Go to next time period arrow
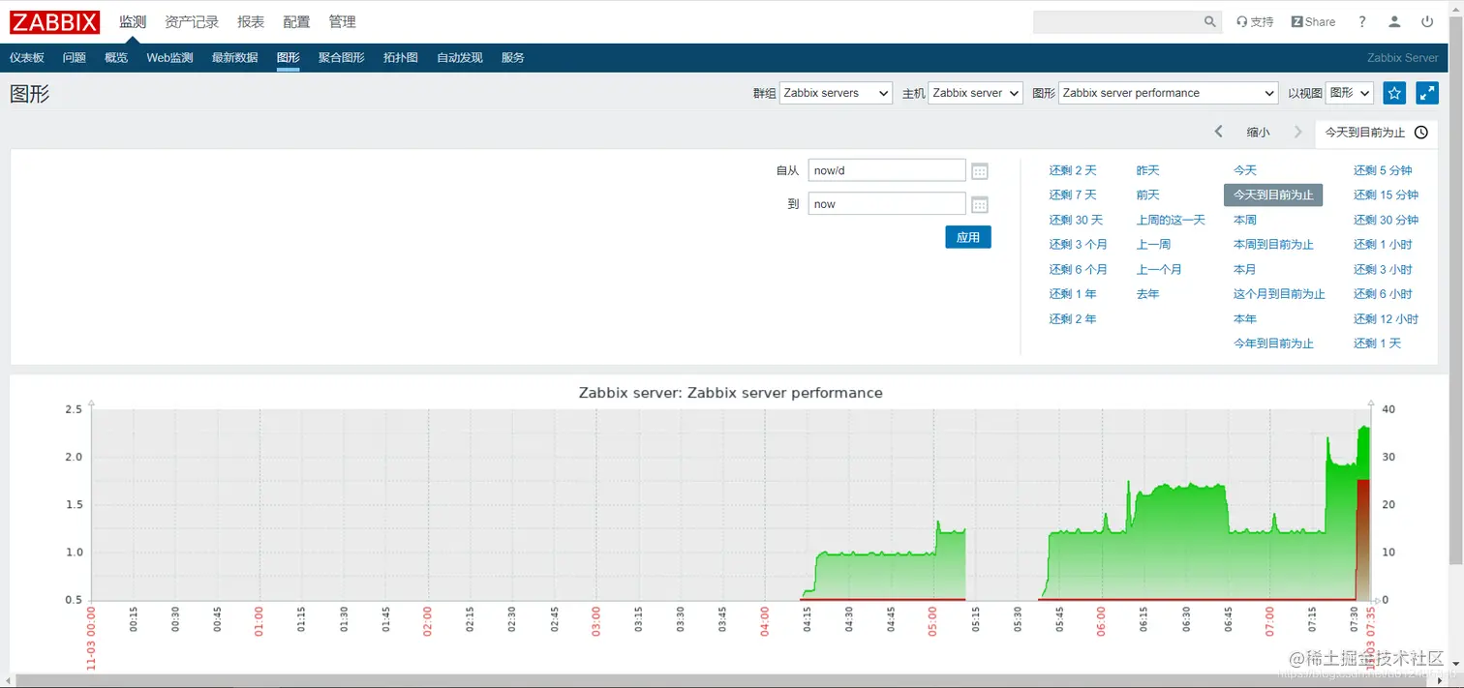The height and width of the screenshot is (688, 1464). pos(1298,132)
